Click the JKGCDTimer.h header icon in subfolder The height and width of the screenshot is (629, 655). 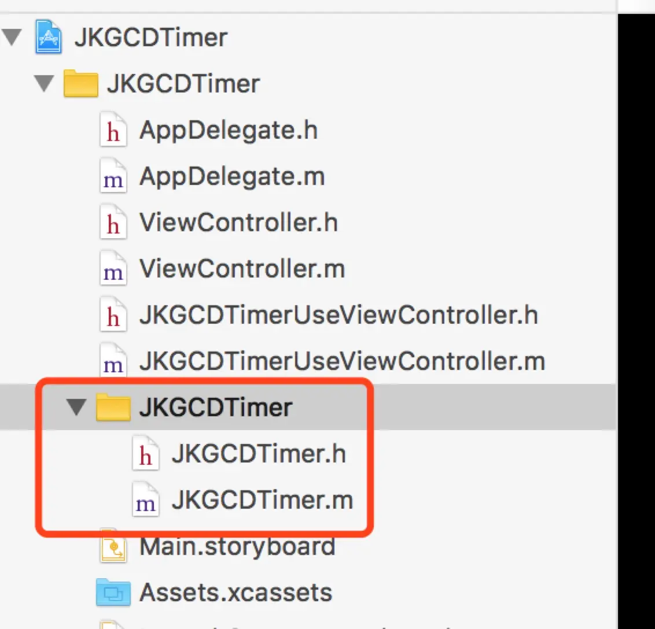[x=145, y=454]
